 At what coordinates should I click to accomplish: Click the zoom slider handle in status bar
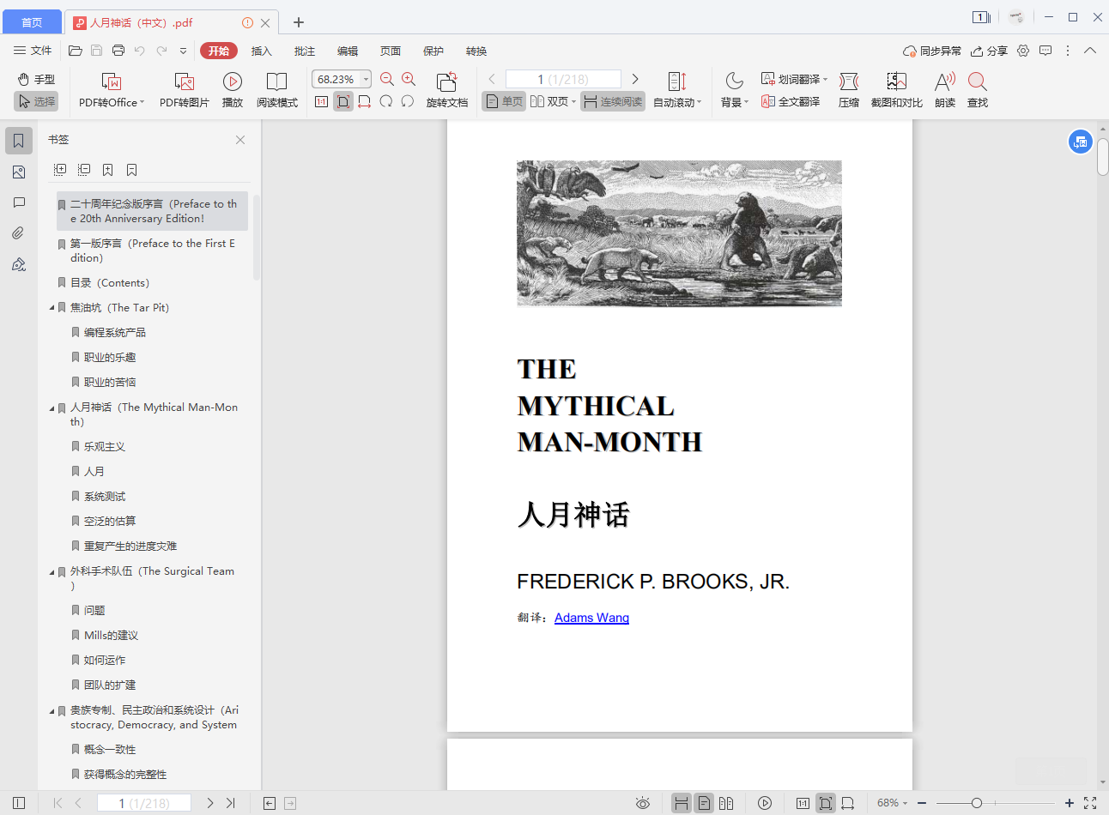coord(976,803)
